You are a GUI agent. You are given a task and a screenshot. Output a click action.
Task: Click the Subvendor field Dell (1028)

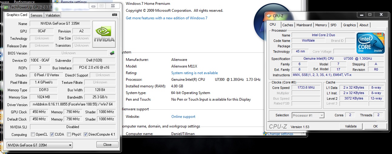(x=94, y=60)
